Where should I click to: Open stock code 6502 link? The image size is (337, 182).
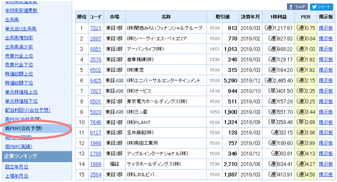[96, 70]
